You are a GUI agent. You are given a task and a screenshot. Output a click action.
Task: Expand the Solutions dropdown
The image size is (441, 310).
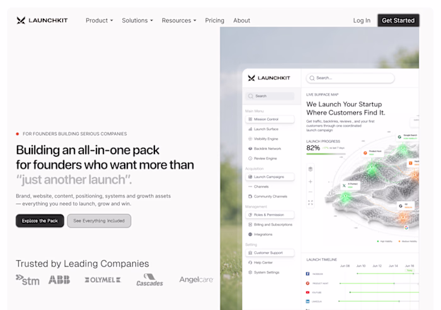coord(137,21)
